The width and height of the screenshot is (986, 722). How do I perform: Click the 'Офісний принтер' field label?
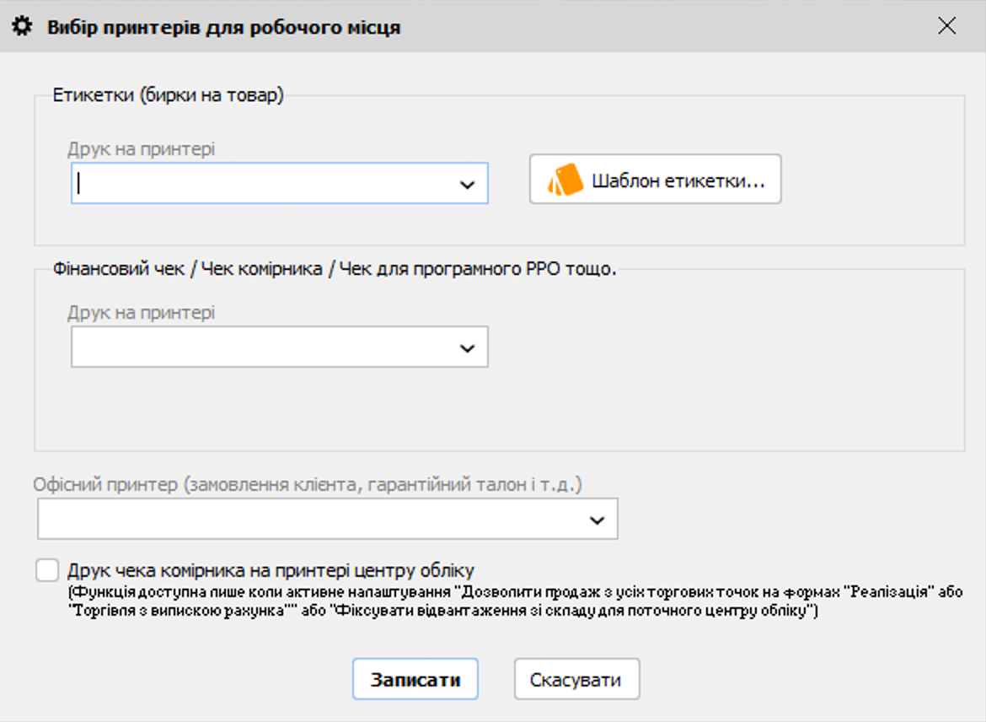point(308,485)
